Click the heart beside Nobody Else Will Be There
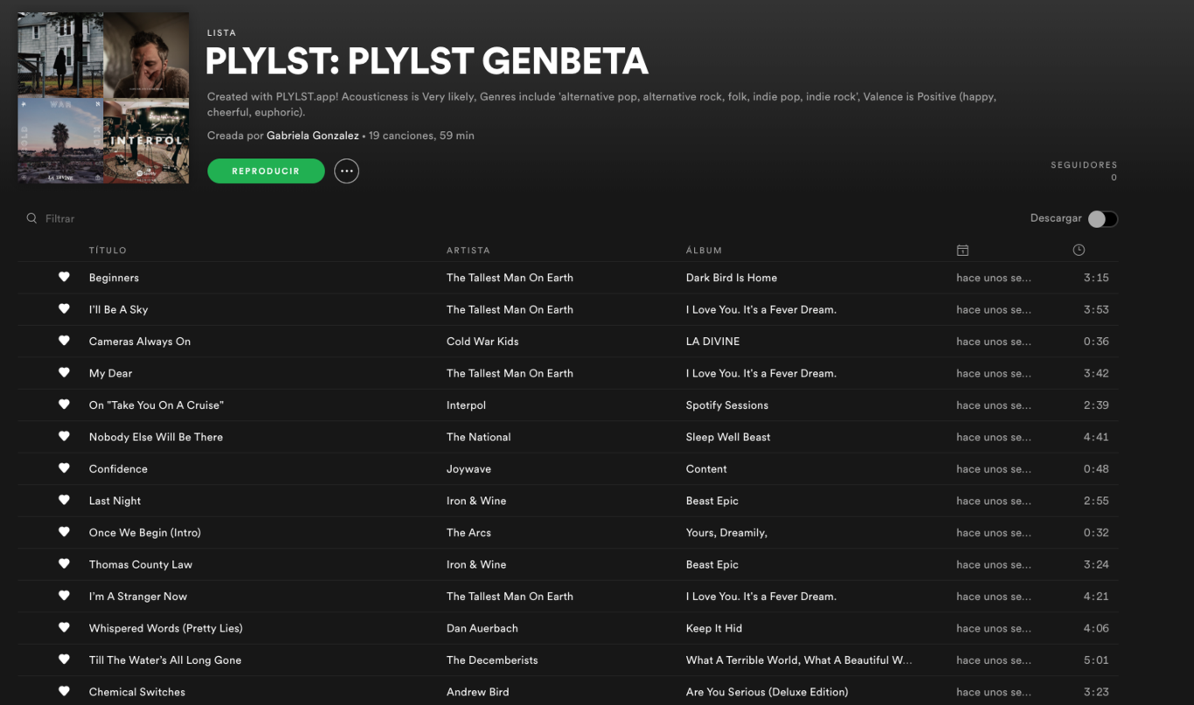 tap(64, 437)
